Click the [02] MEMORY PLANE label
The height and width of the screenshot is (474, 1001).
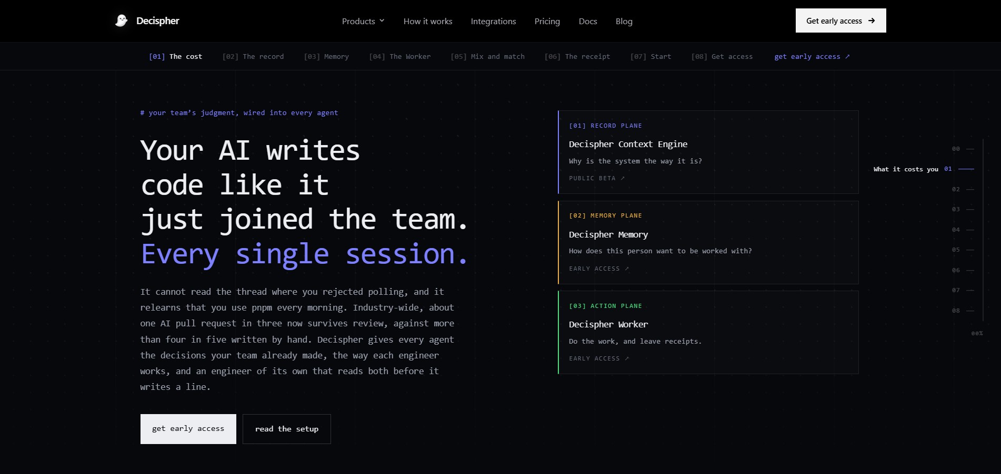click(605, 215)
